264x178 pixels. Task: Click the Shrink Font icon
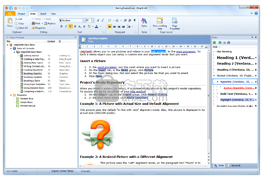tap(102, 20)
